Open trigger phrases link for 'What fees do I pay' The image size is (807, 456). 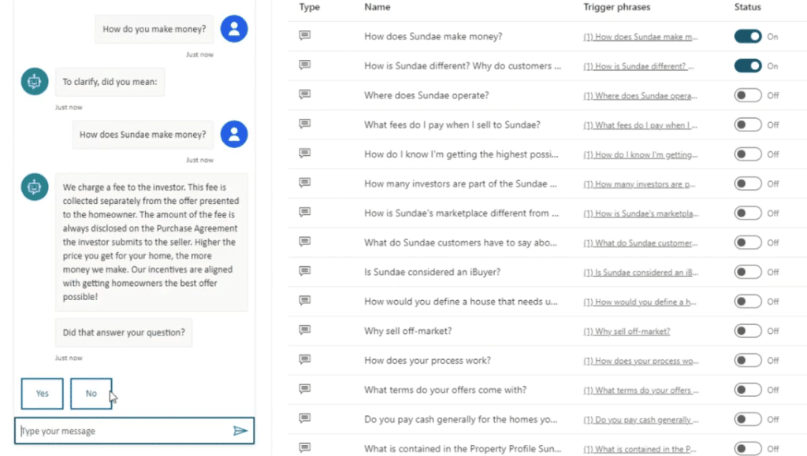click(x=640, y=125)
